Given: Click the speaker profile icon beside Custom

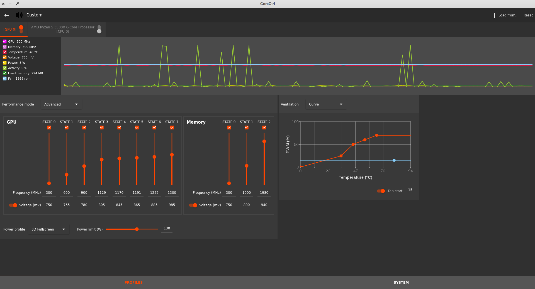Looking at the screenshot, I should pyautogui.click(x=19, y=15).
